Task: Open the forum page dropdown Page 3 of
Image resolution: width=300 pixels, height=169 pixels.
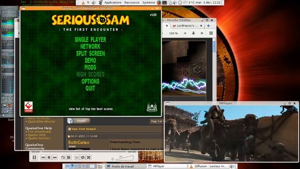Action: (156, 121)
